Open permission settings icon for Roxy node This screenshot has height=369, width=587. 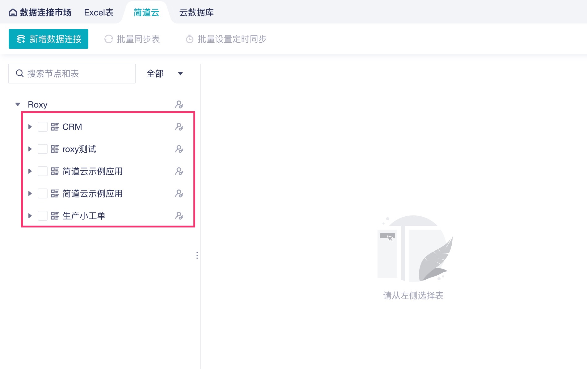tap(179, 104)
